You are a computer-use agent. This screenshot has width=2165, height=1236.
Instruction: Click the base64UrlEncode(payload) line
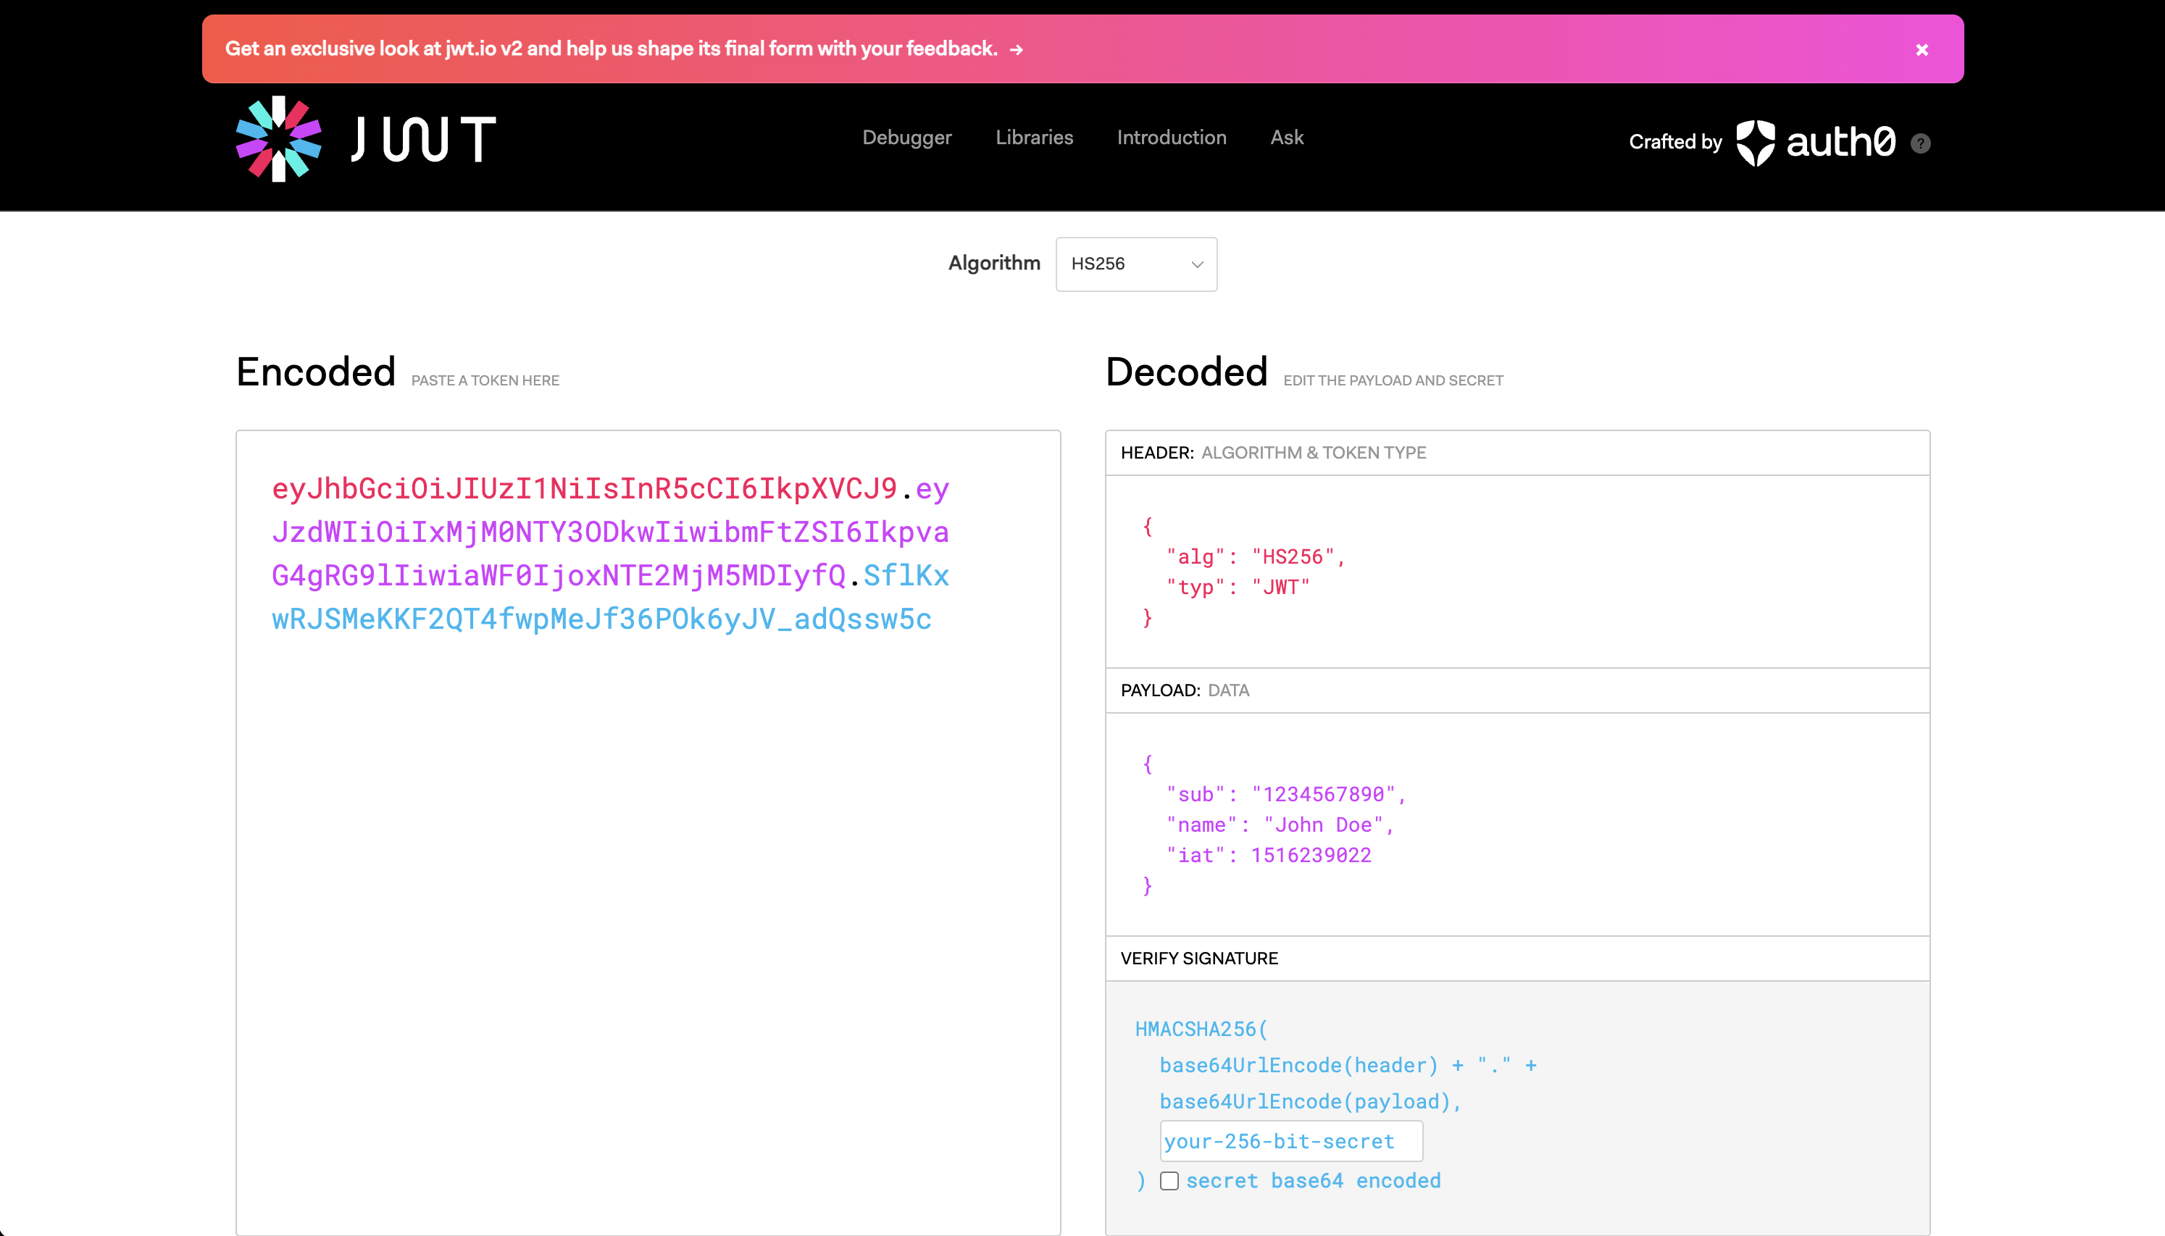[x=1310, y=1101]
